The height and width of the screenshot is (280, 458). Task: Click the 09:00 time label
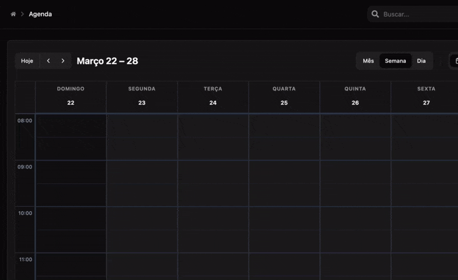[x=25, y=167]
